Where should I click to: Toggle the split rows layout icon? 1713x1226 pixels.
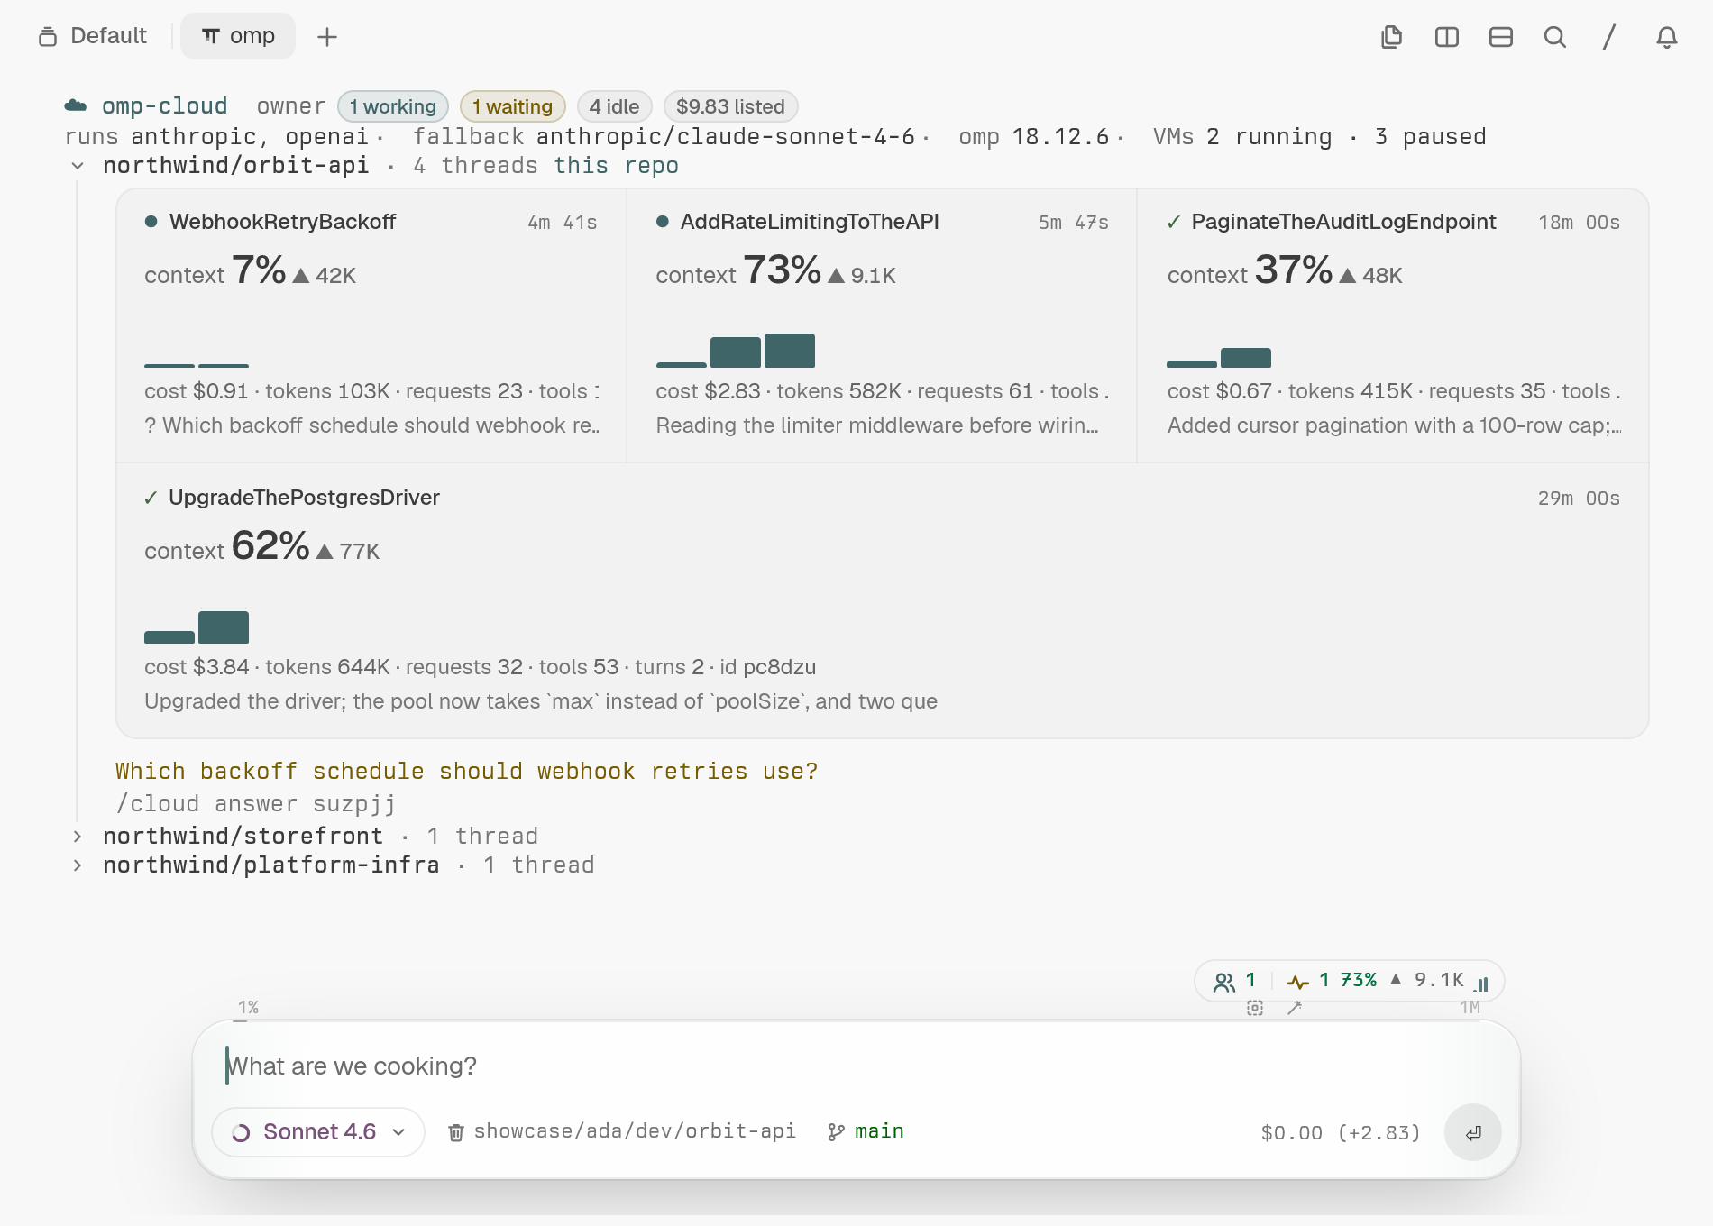pos(1501,37)
